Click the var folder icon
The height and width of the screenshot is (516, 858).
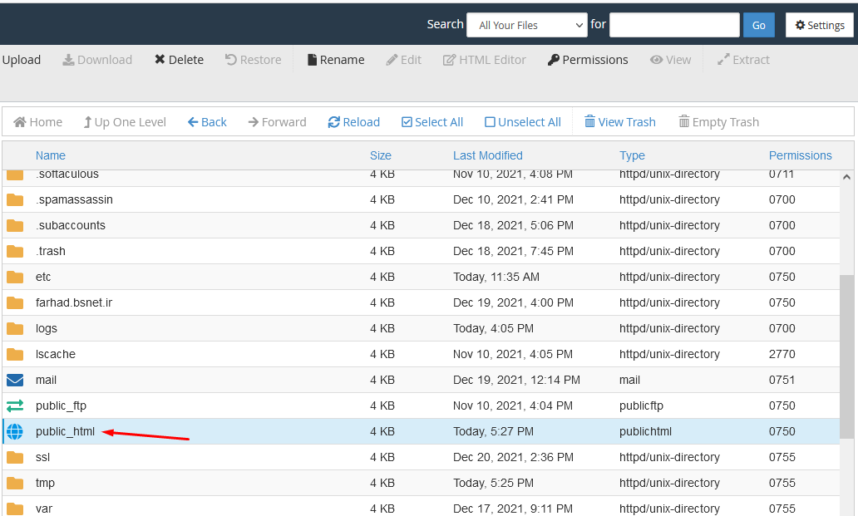coord(15,509)
